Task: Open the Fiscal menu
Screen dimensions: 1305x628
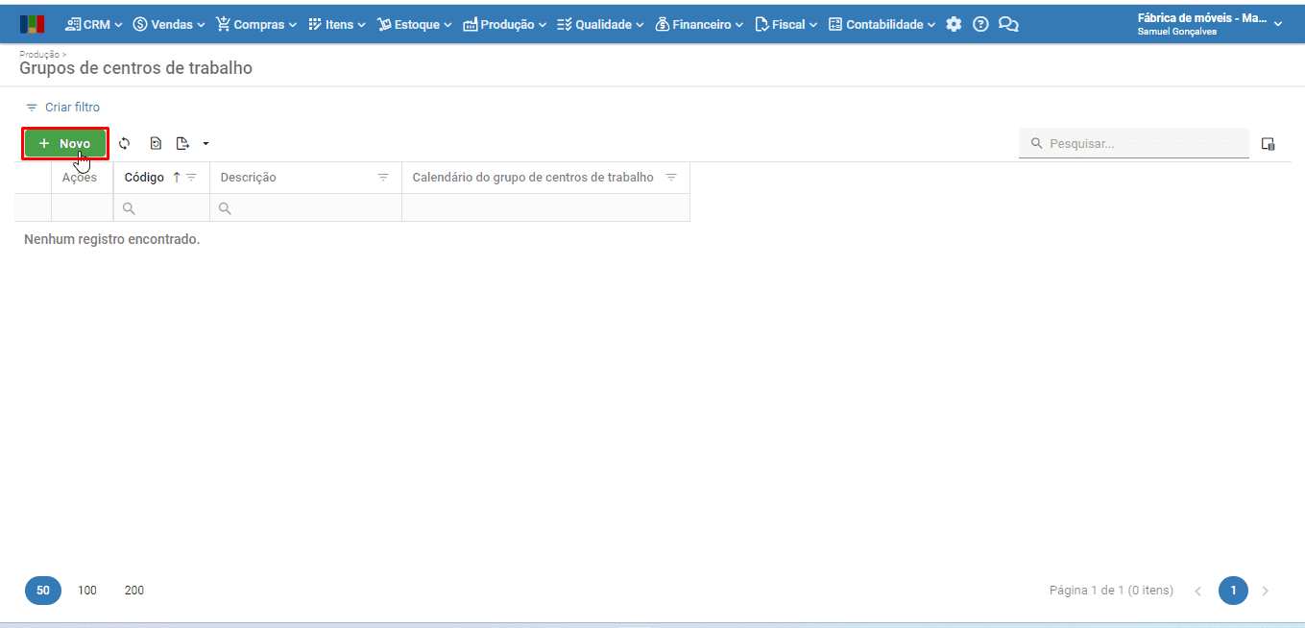Action: pos(786,24)
